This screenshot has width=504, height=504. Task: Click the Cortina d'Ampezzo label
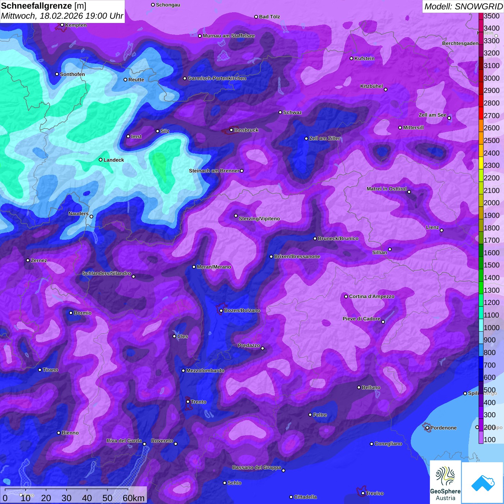pyautogui.click(x=372, y=296)
